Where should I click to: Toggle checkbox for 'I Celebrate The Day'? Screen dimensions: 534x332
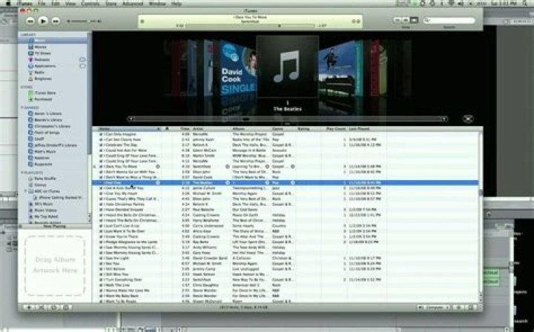[102, 144]
